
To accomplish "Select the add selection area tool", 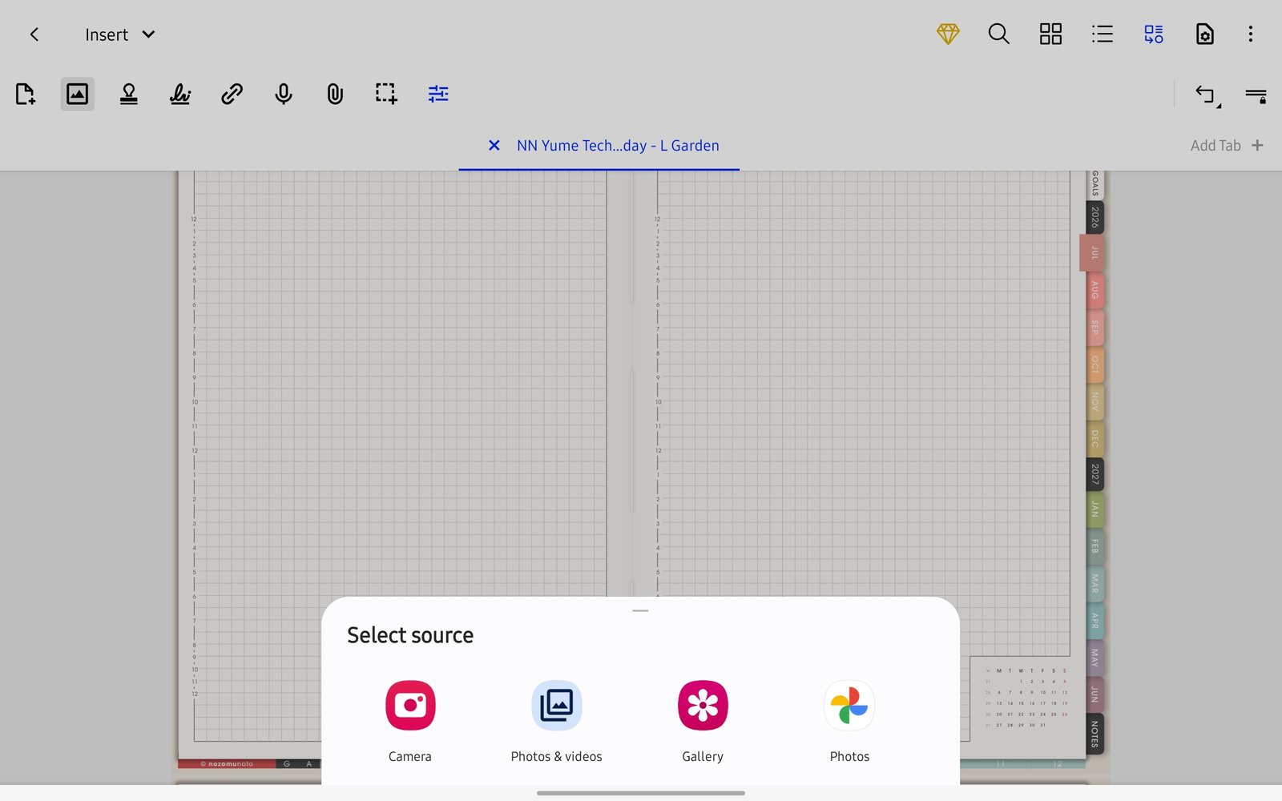I will pyautogui.click(x=386, y=94).
